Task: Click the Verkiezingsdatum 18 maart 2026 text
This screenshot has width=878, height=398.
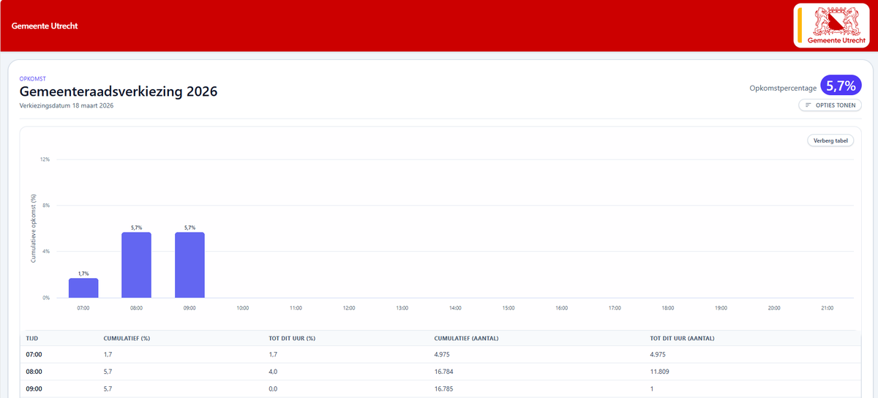Action: pyautogui.click(x=67, y=106)
